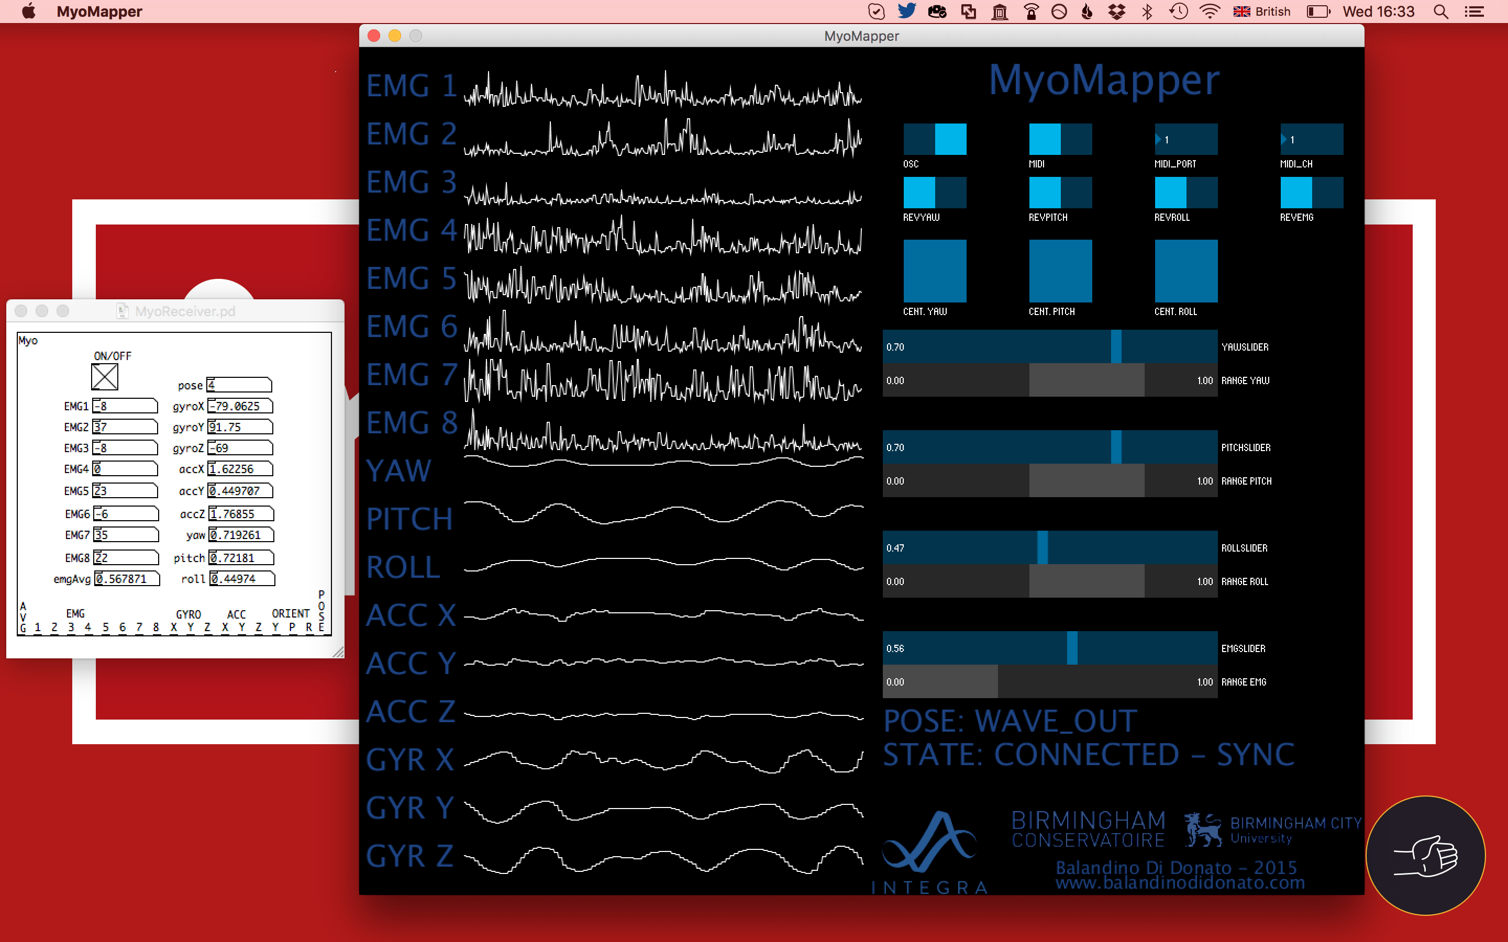Open the Wi-Fi status menu
The height and width of the screenshot is (942, 1508).
(x=1210, y=11)
